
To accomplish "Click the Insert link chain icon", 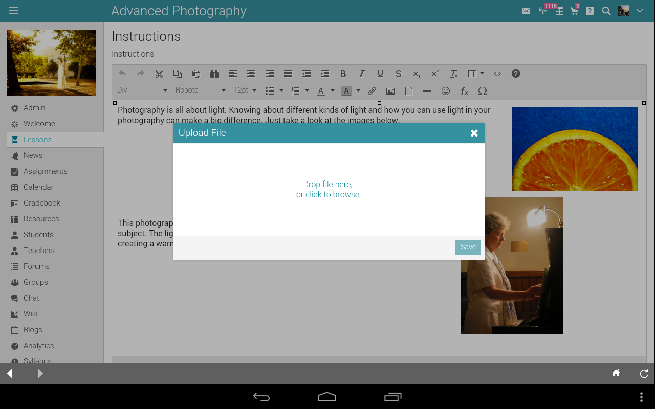I will 372,91.
